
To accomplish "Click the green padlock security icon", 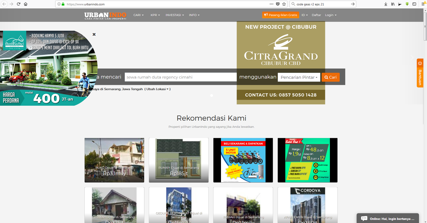I will tap(63, 4).
